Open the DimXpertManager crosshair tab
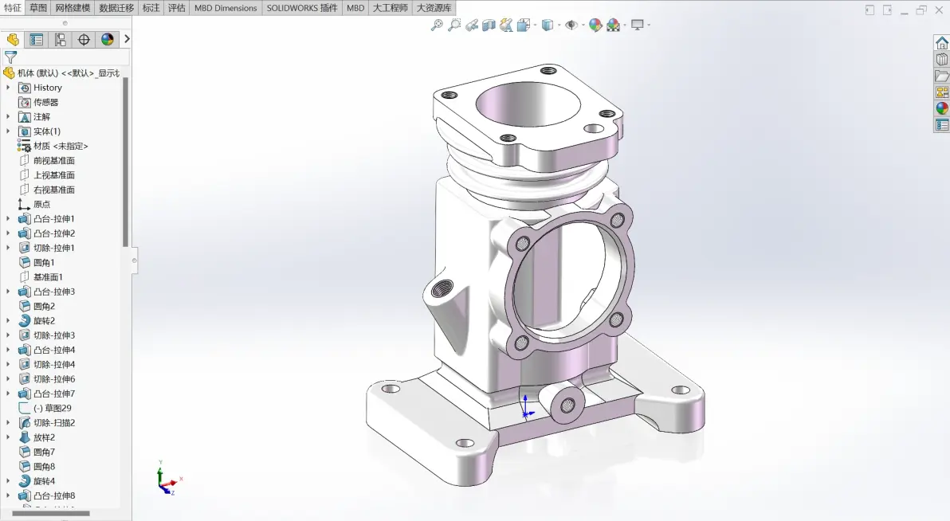The width and height of the screenshot is (950, 521). [x=84, y=40]
